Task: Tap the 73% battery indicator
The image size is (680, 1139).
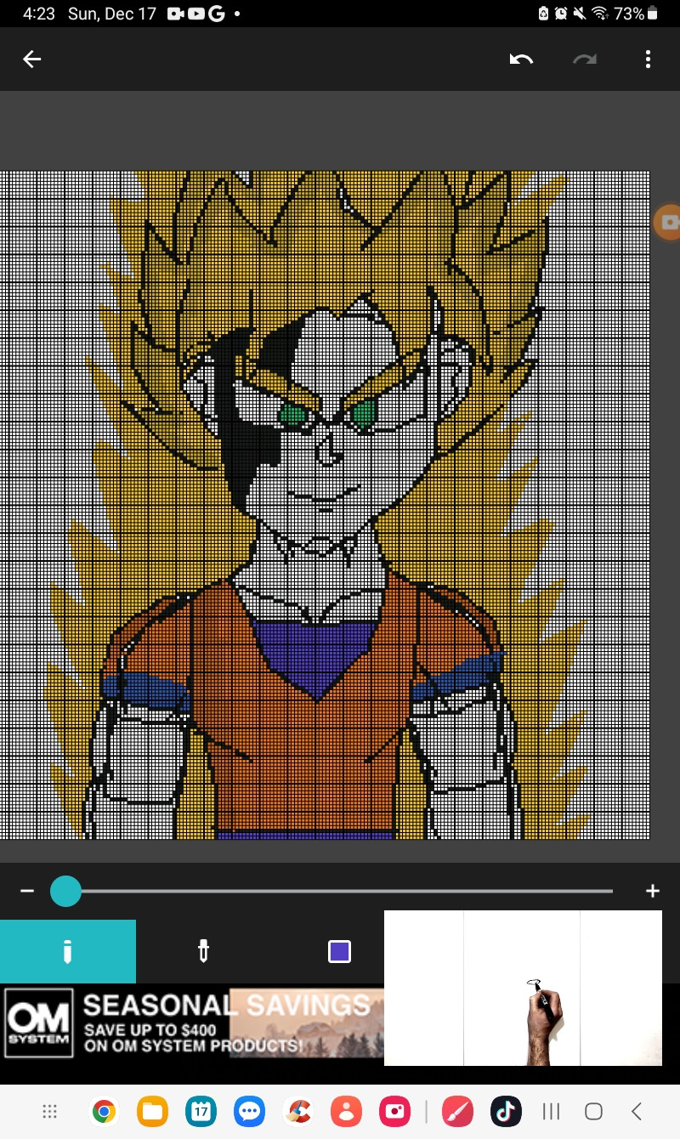Action: (x=635, y=14)
